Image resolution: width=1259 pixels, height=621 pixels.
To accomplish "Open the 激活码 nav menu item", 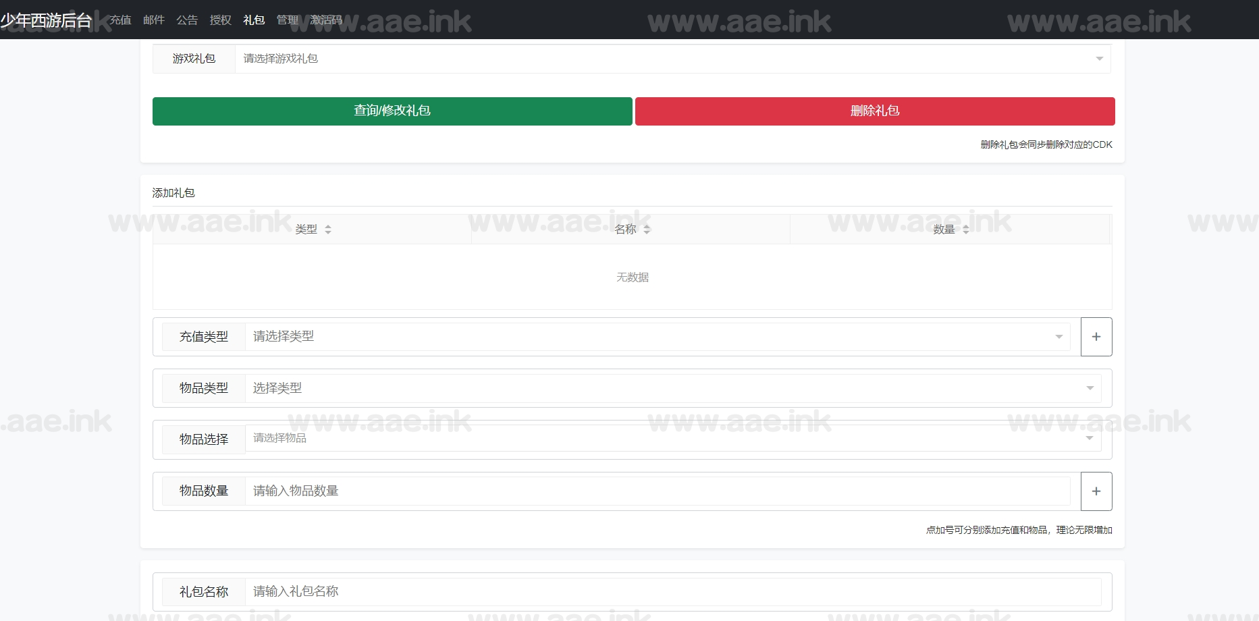I will click(x=326, y=20).
